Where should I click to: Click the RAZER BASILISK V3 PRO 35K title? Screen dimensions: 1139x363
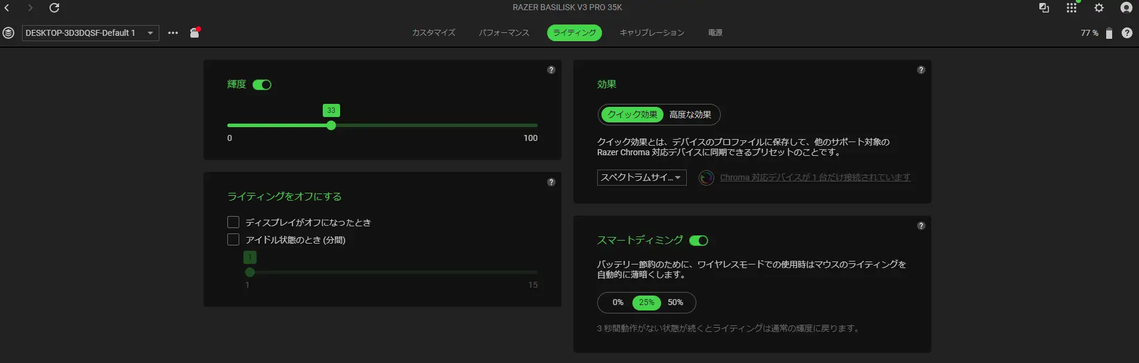pyautogui.click(x=567, y=7)
